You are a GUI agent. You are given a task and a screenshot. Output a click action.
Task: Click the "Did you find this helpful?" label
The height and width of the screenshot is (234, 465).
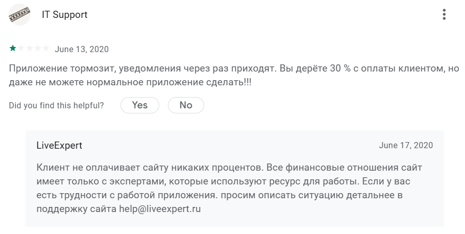point(57,105)
